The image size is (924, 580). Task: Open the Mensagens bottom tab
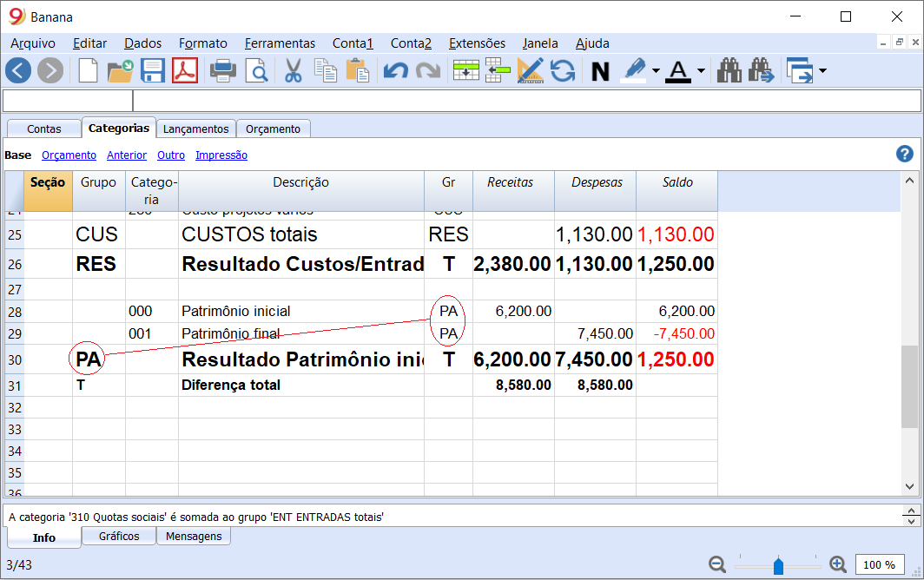(194, 537)
